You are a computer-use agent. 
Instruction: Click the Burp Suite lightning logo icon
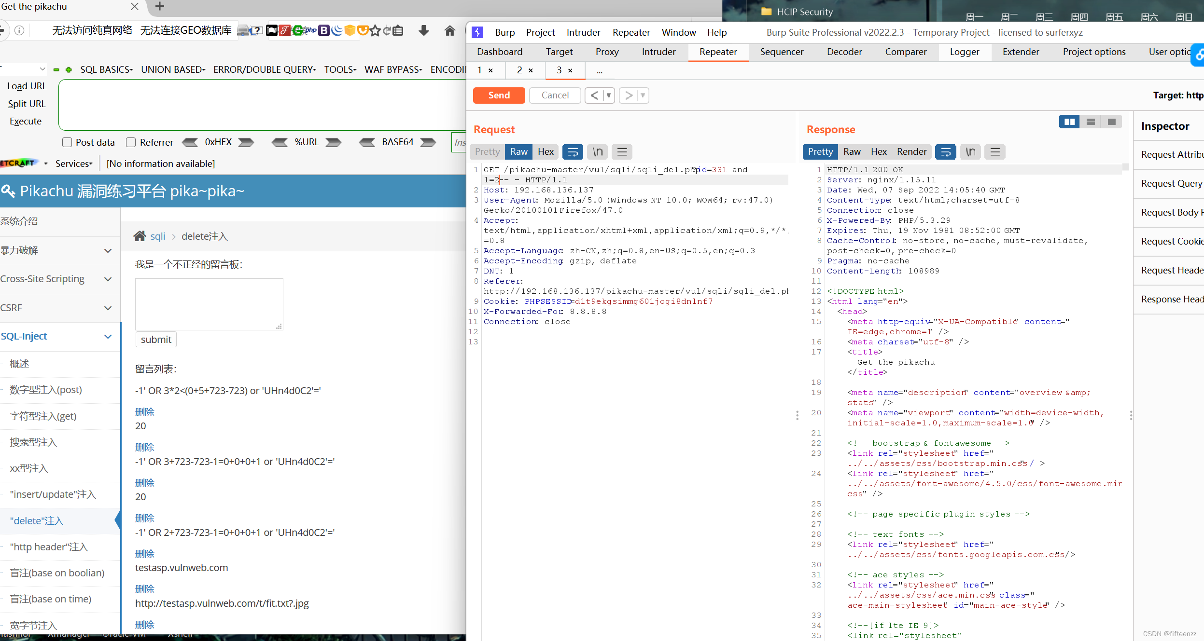click(x=477, y=32)
